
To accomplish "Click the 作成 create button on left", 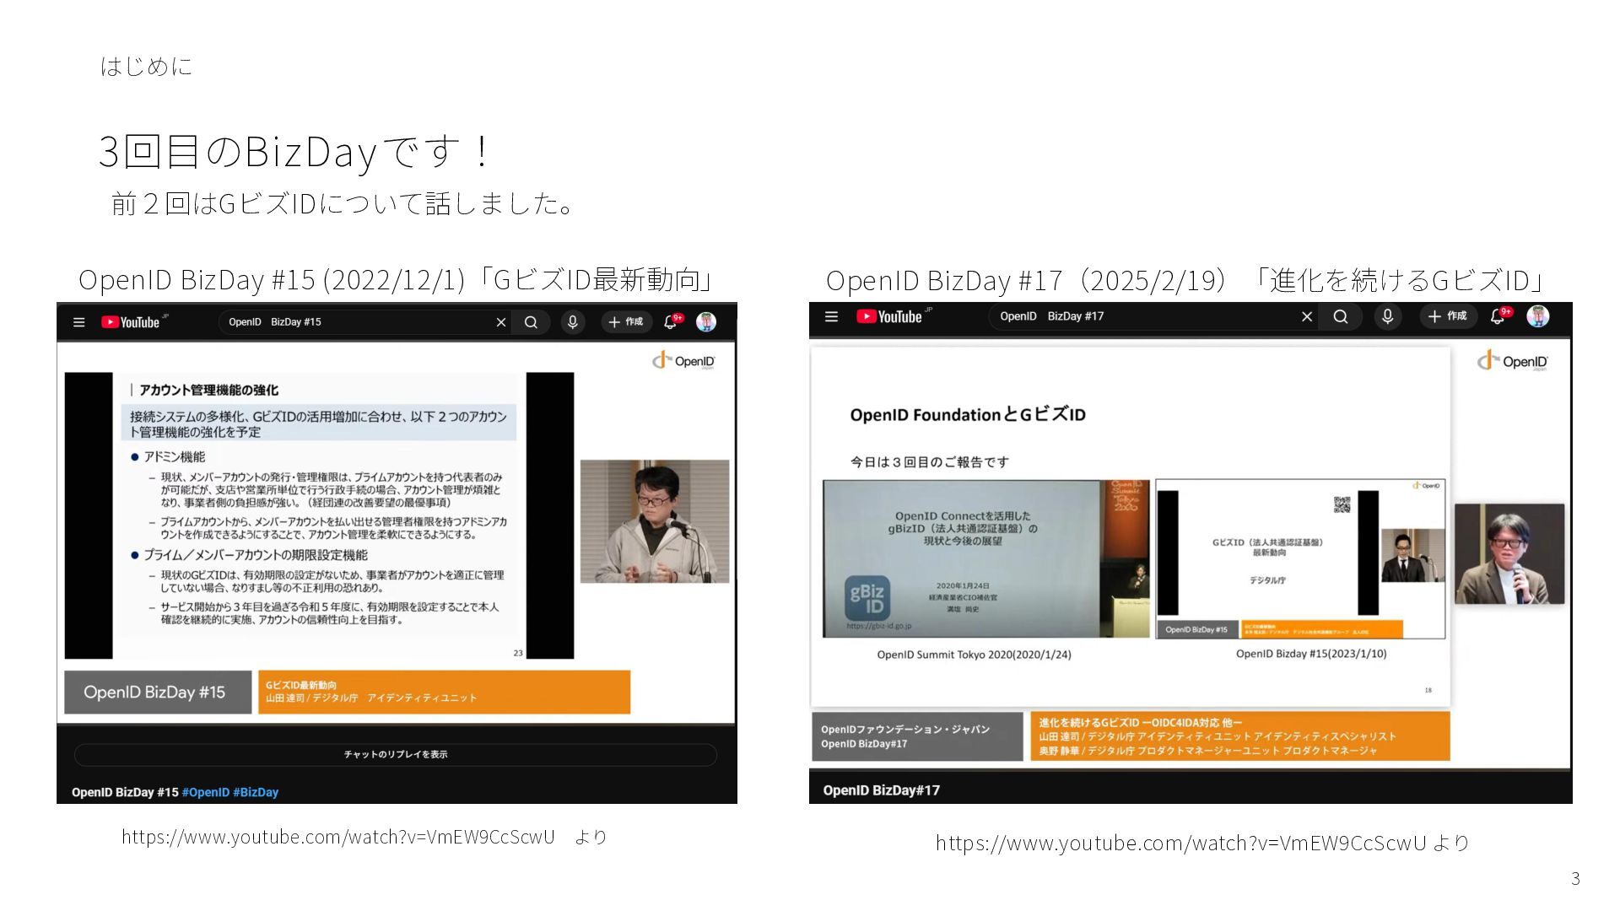I will pyautogui.click(x=626, y=322).
